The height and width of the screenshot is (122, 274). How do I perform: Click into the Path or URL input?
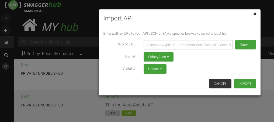(x=188, y=45)
